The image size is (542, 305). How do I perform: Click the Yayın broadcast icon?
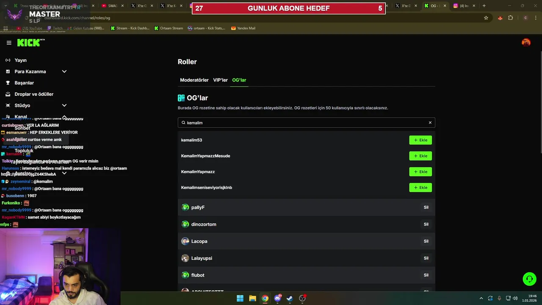(x=8, y=60)
